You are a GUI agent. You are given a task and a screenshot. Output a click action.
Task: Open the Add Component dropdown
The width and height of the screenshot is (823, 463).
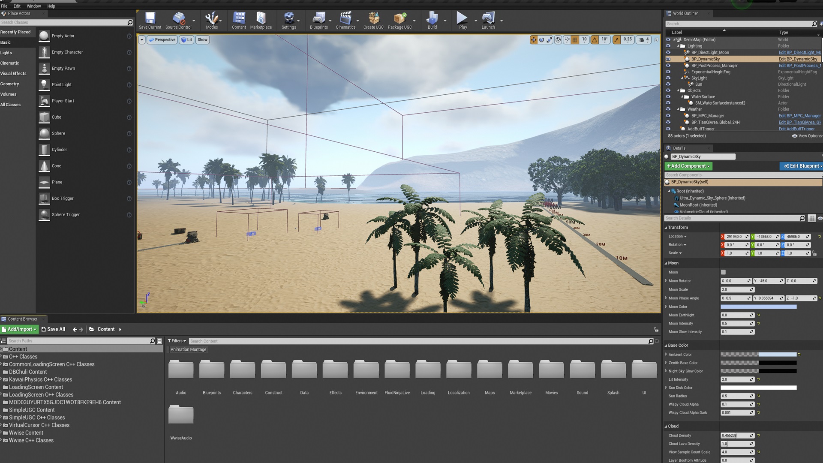(688, 166)
